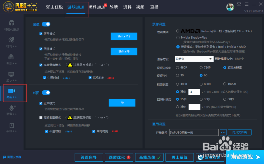Select 30秒 rewind duration
The height and width of the screenshot is (164, 264).
tap(201, 99)
